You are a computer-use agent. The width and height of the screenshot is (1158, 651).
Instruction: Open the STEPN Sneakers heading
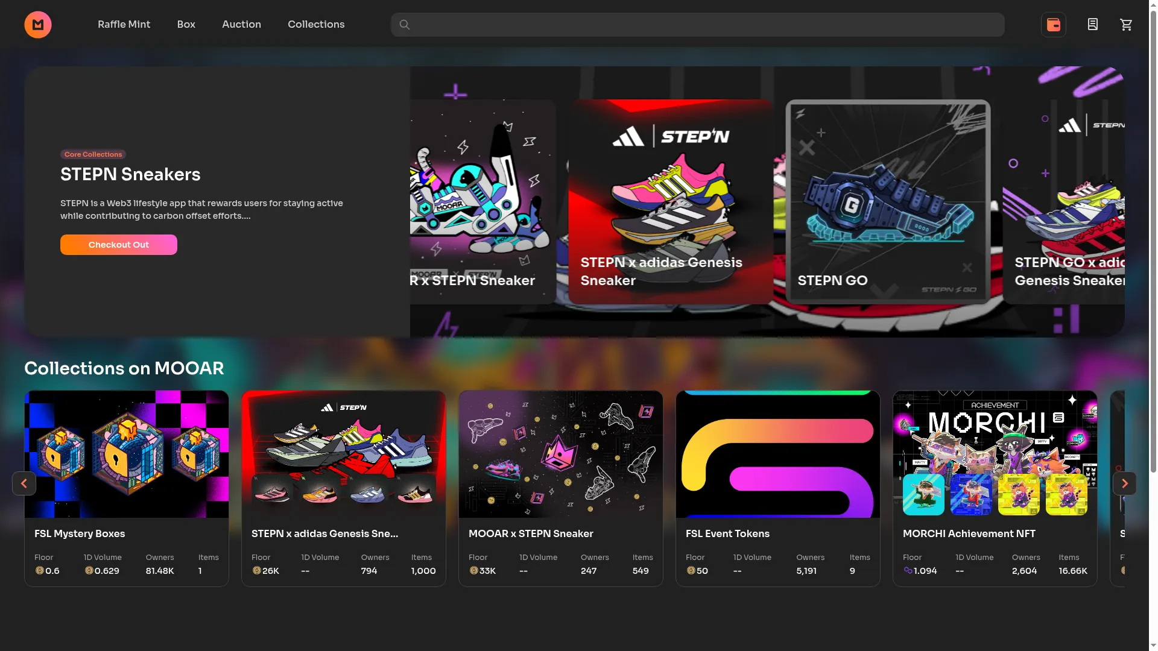click(x=130, y=174)
